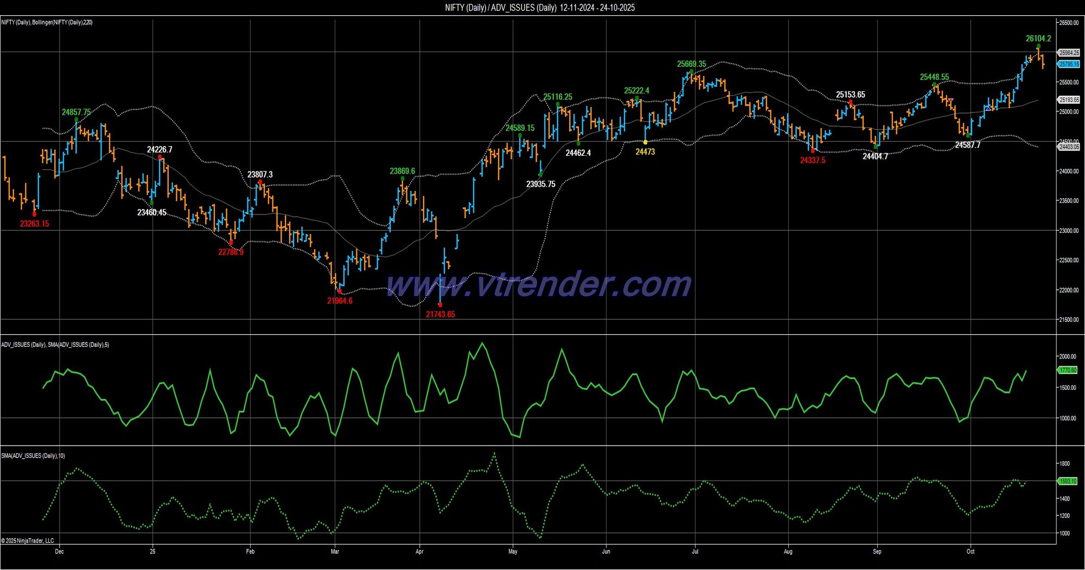Select the 24403.05 lower band price tag

[1069, 147]
